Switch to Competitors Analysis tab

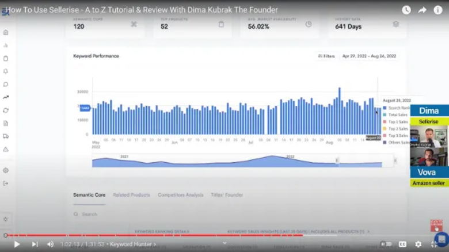(x=180, y=195)
